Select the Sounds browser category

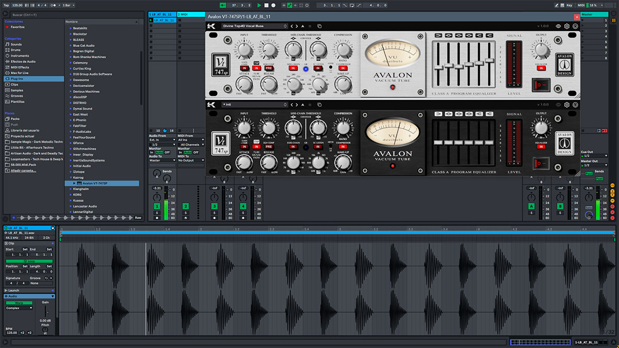point(17,44)
